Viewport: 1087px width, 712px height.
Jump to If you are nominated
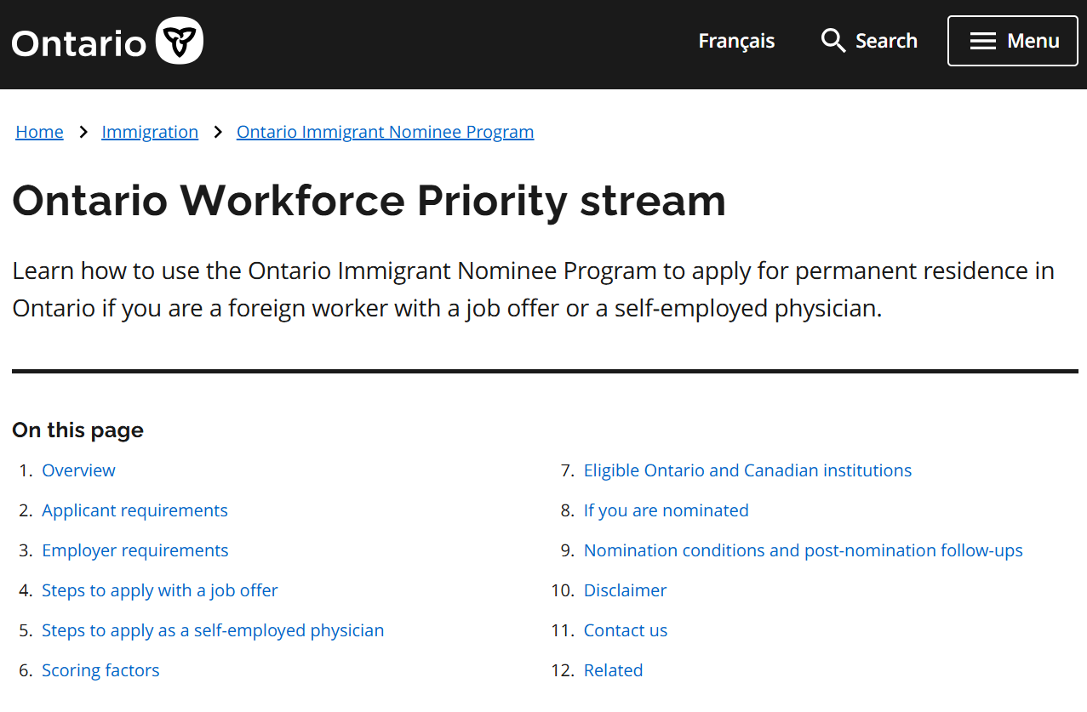pyautogui.click(x=667, y=510)
